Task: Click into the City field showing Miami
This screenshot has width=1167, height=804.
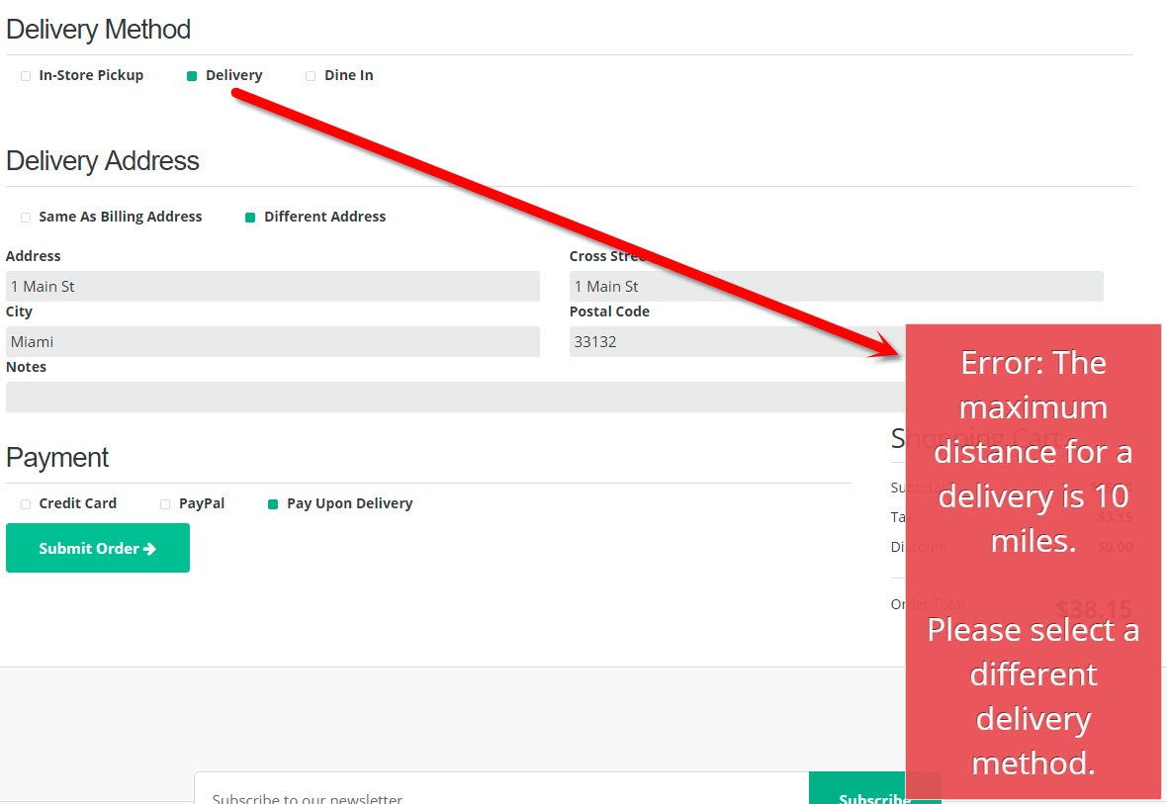Action: pyautogui.click(x=272, y=342)
